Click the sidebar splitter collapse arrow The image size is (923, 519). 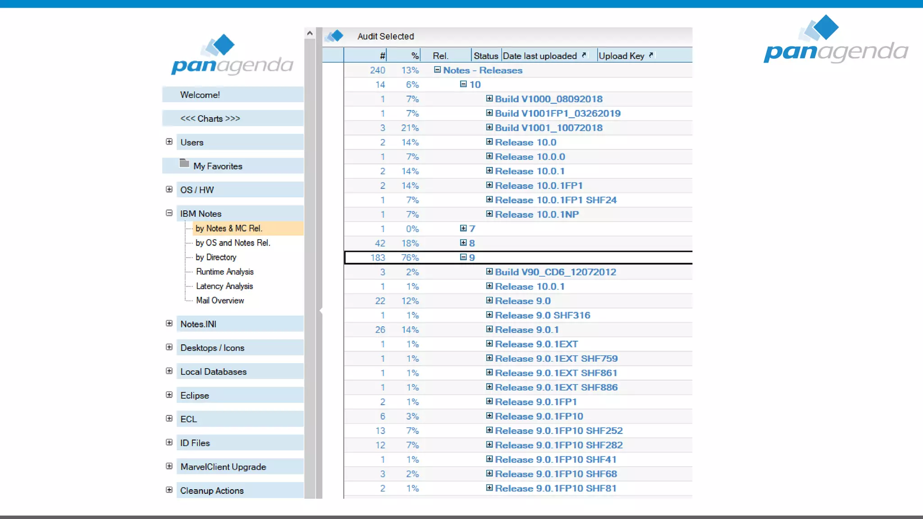pos(320,310)
